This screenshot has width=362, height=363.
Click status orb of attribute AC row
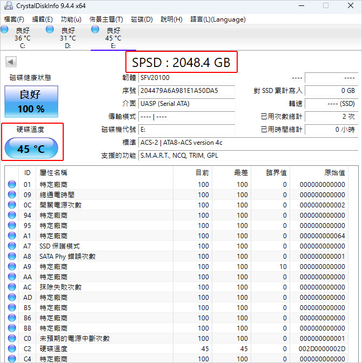(12, 287)
